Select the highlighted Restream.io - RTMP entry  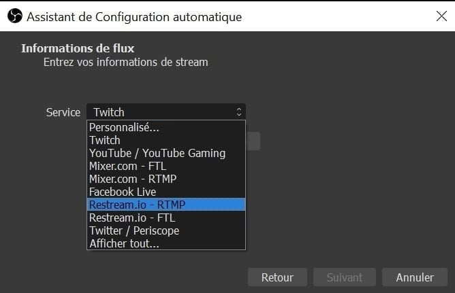pyautogui.click(x=166, y=205)
